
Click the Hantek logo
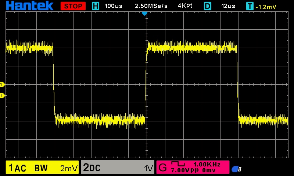pos(30,5)
